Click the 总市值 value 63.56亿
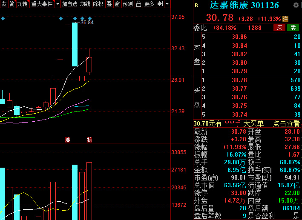Viewport: 302px width, 220px height. pyautogui.click(x=235, y=186)
